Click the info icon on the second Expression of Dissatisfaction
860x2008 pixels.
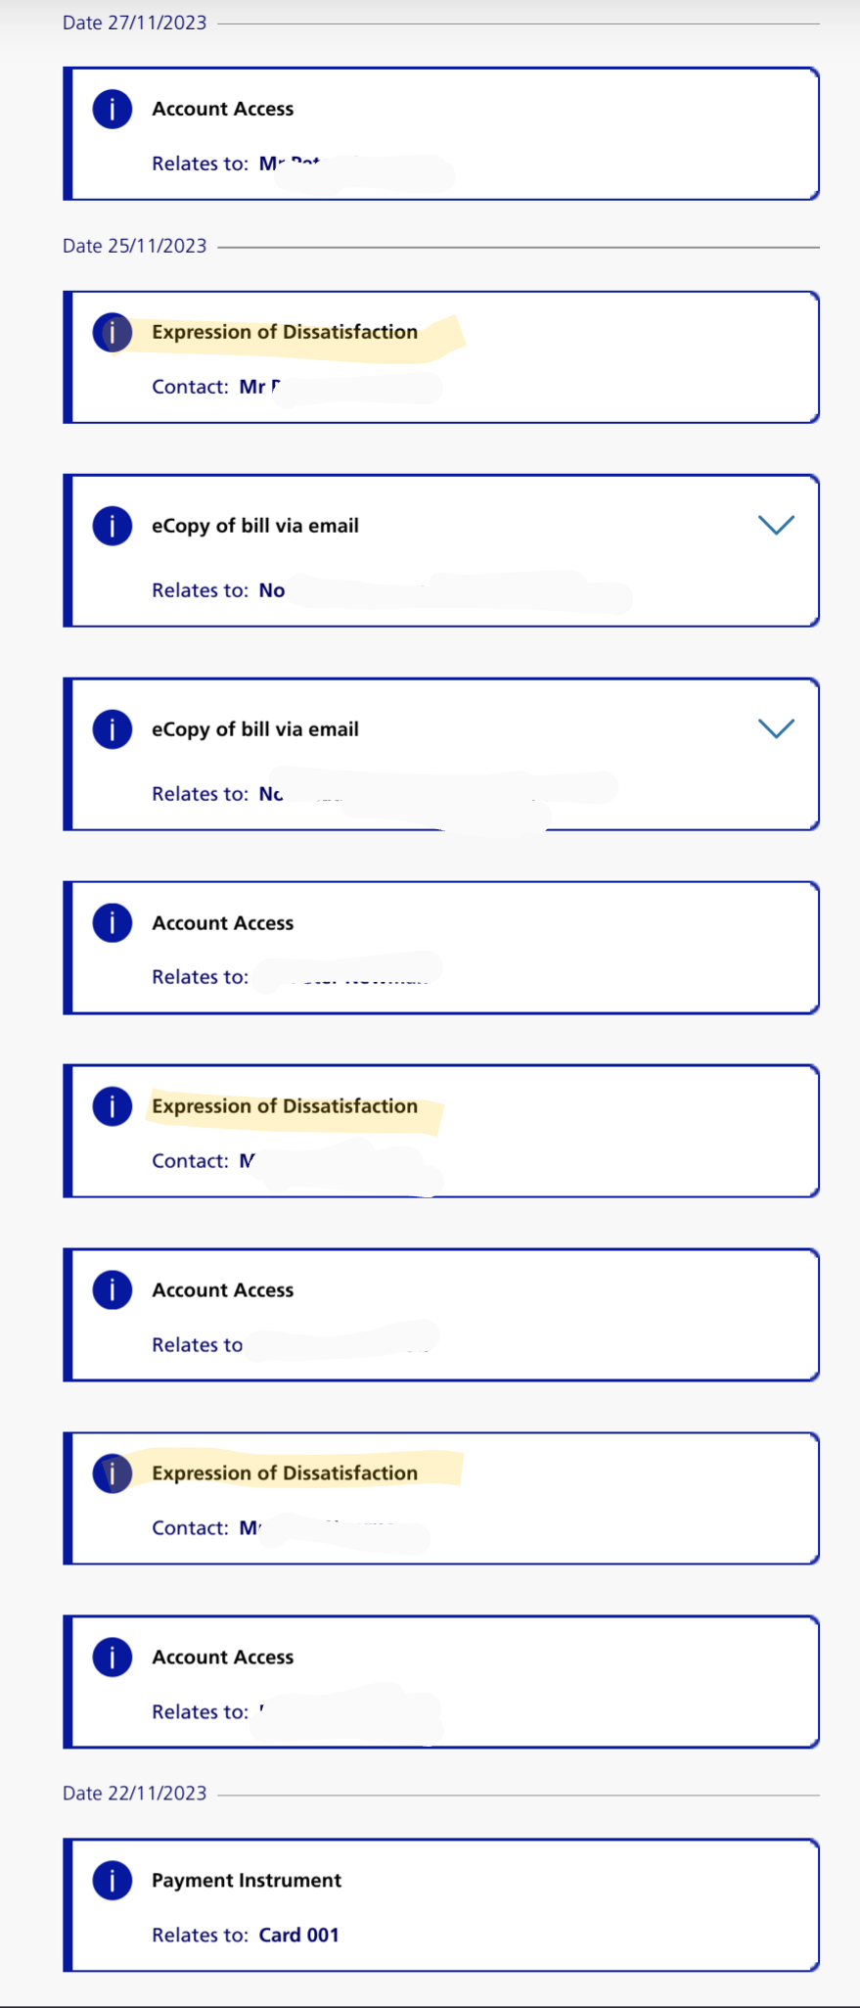pyautogui.click(x=113, y=1106)
